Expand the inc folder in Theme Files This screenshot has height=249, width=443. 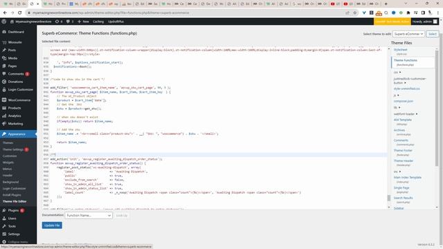click(x=400, y=172)
